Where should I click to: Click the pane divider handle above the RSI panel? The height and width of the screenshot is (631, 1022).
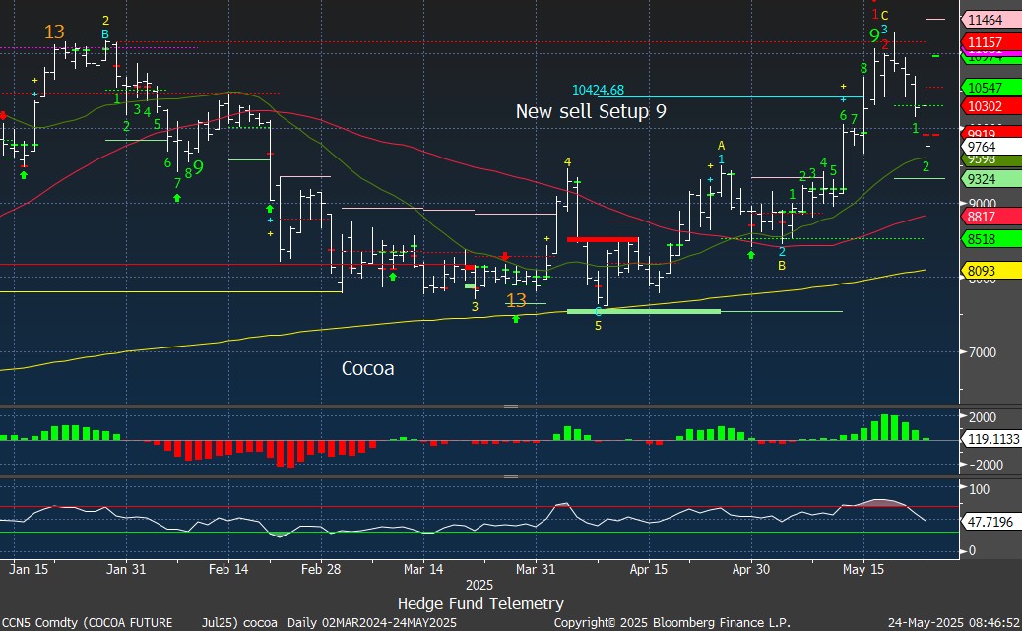[510, 476]
